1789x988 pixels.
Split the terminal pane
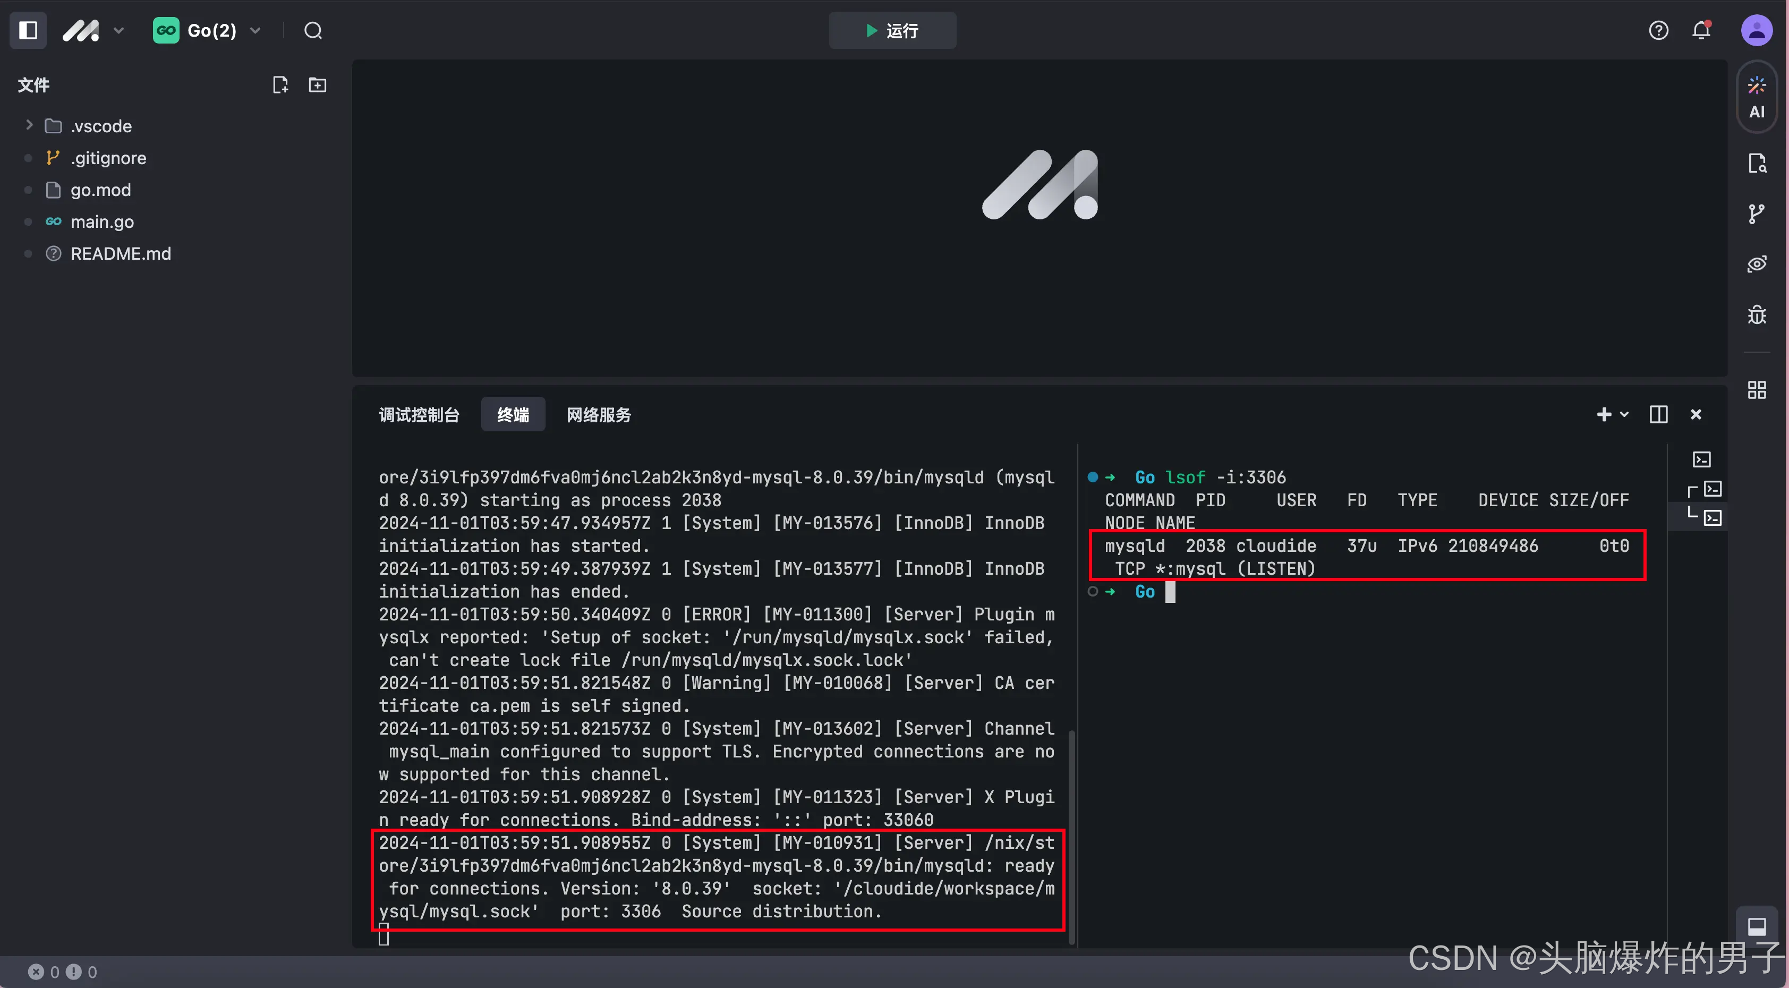(x=1658, y=414)
